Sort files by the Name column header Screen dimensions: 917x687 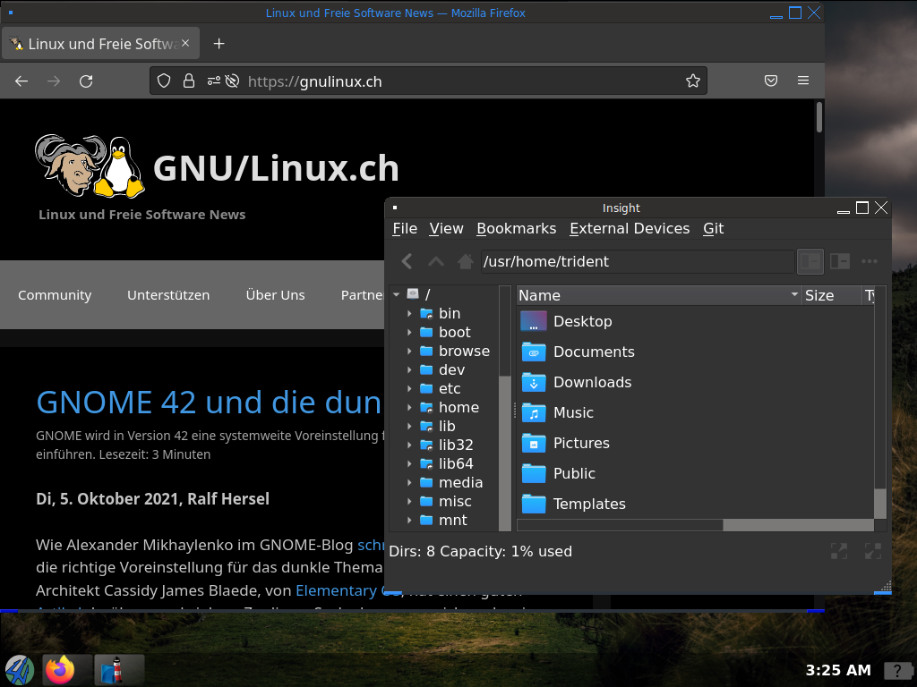pos(659,295)
